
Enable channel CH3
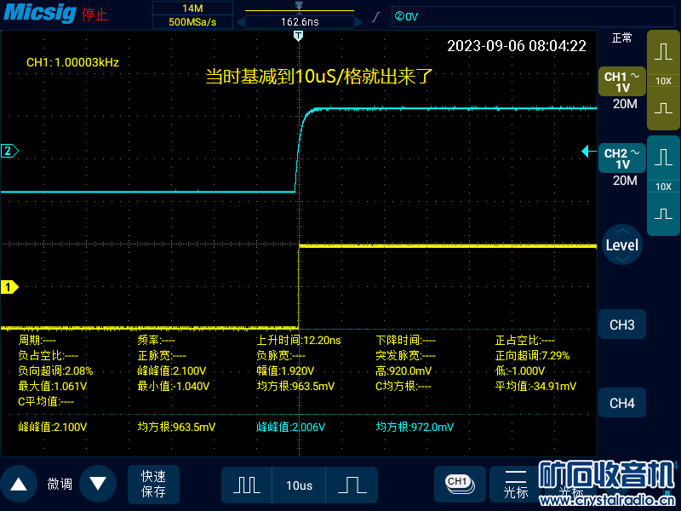pos(622,324)
